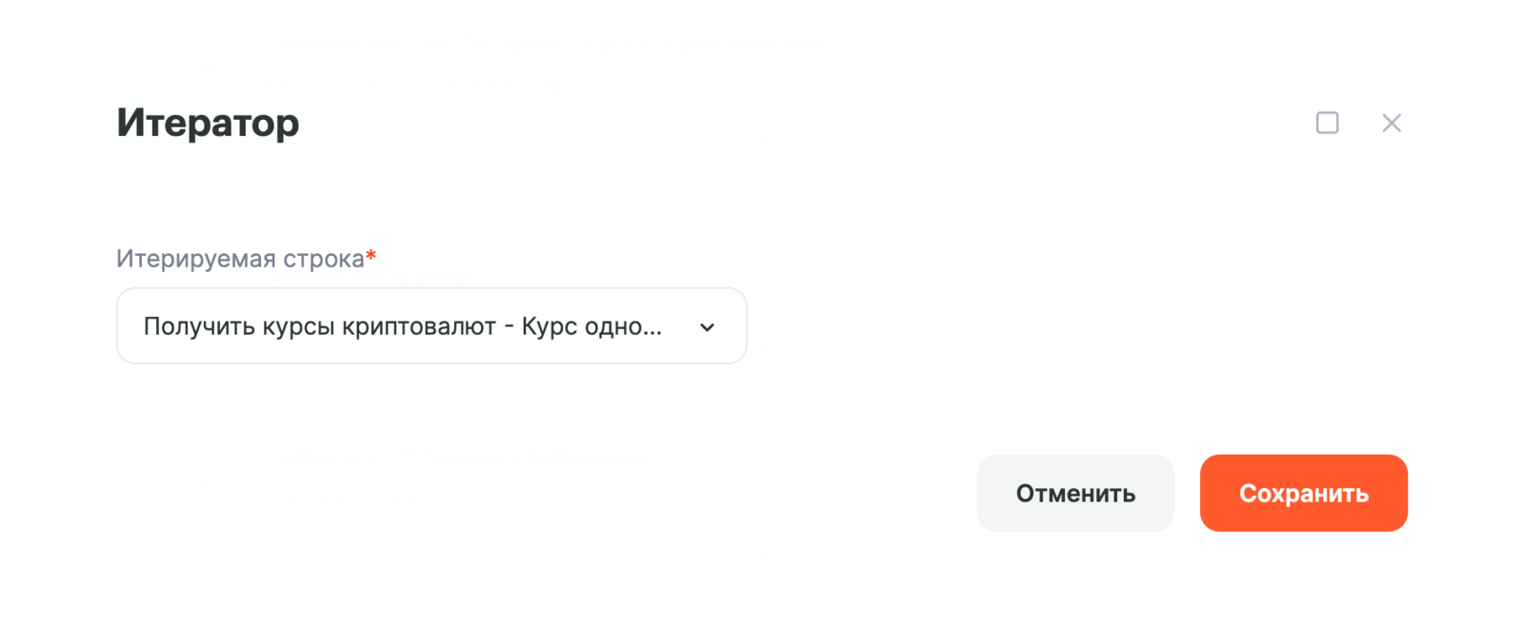Cancel the iterator configuration
The image size is (1524, 629).
pos(1074,493)
